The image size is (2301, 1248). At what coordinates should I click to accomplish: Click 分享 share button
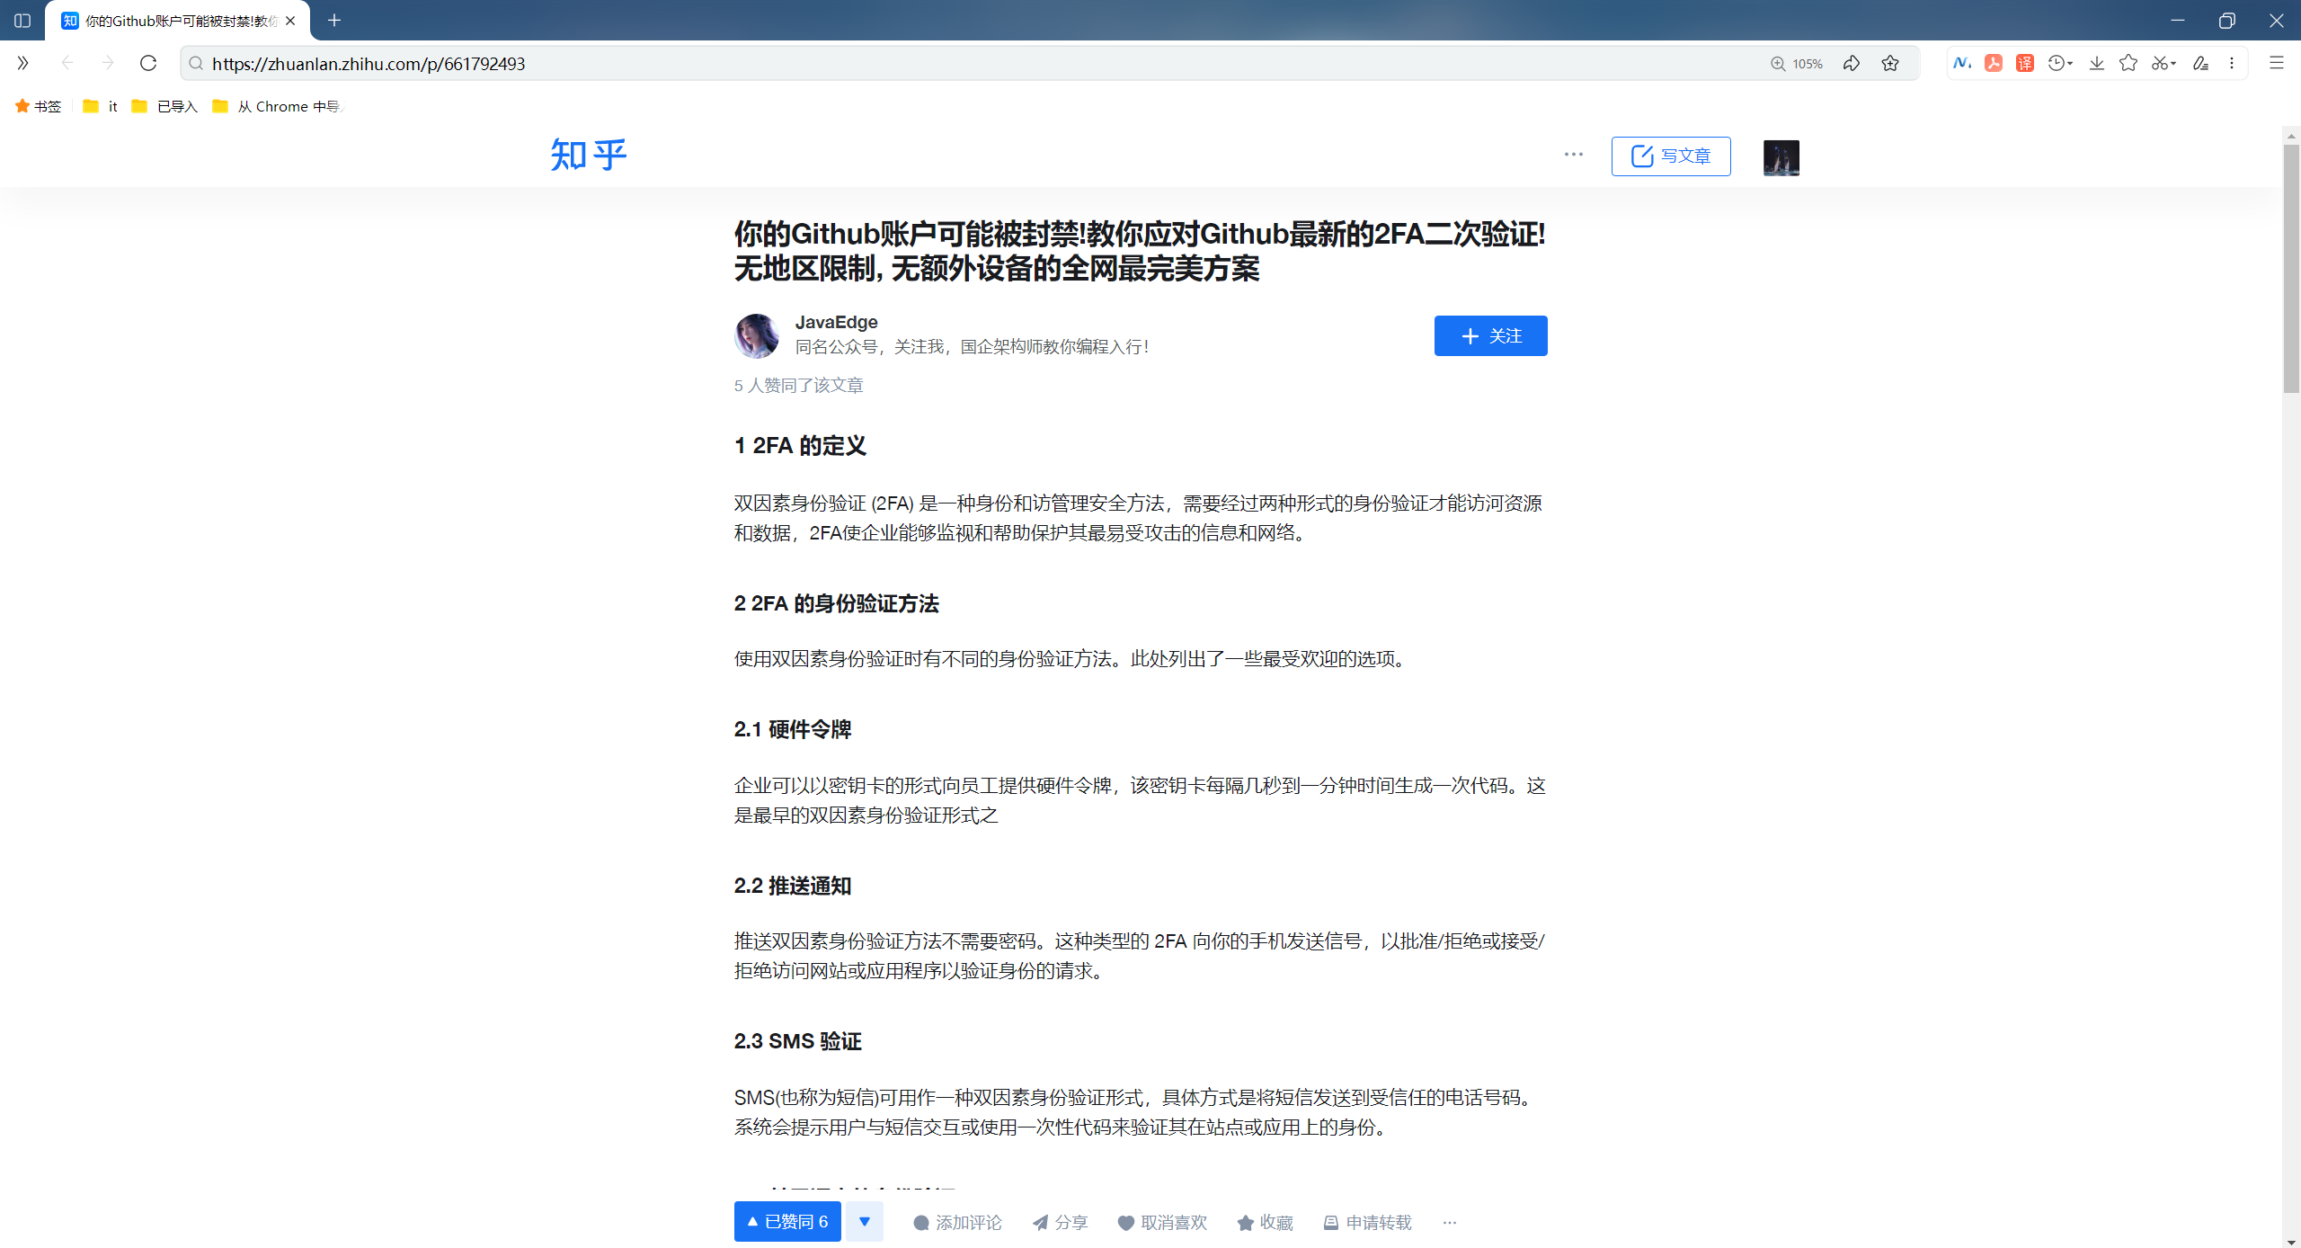click(x=1061, y=1223)
